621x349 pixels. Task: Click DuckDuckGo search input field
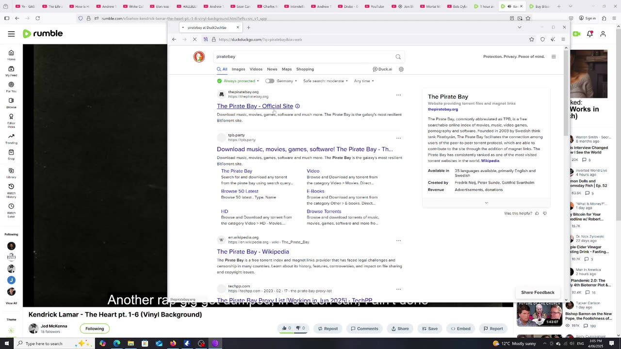tap(303, 57)
